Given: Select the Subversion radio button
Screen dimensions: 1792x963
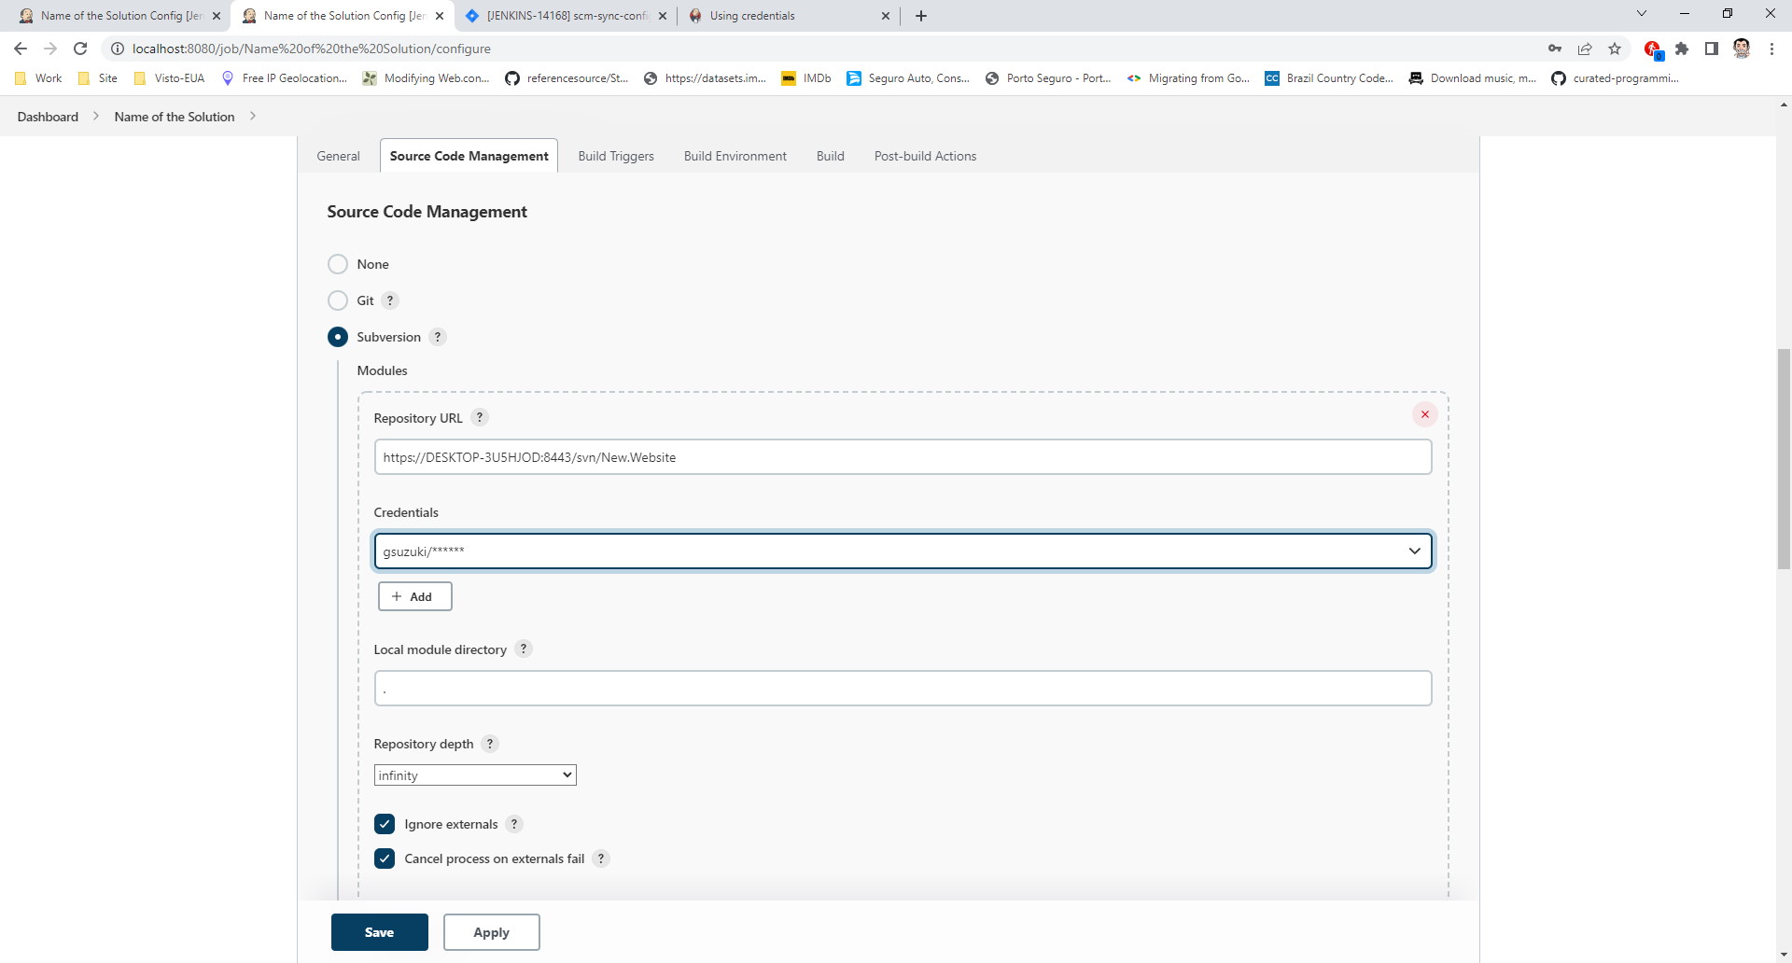Looking at the screenshot, I should [338, 337].
